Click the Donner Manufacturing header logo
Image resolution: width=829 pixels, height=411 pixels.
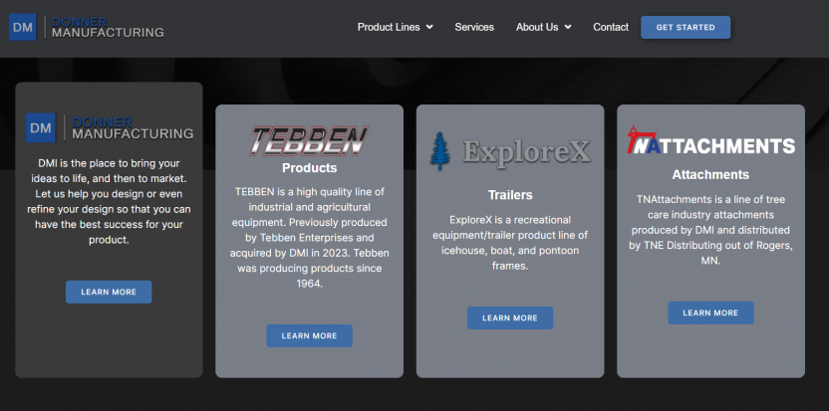click(86, 27)
